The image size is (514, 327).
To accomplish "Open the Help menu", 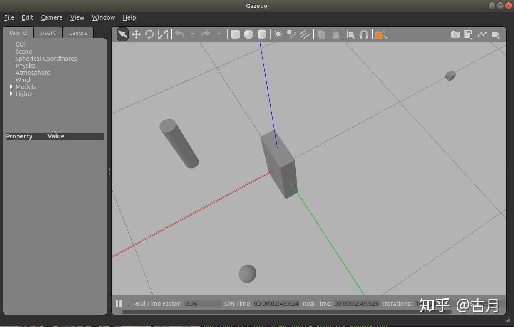I will point(129,17).
